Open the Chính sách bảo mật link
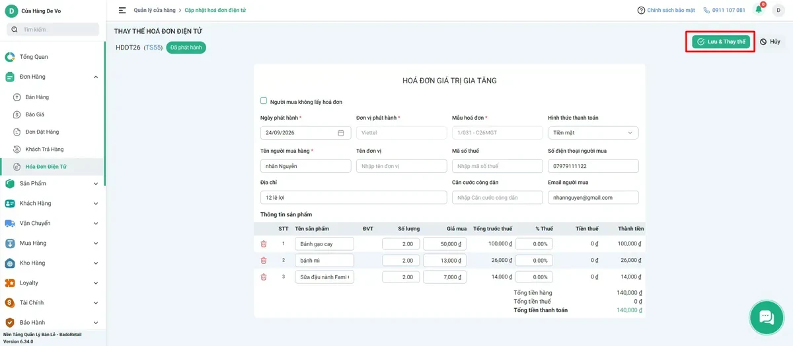This screenshot has height=346, width=793. pos(671,11)
